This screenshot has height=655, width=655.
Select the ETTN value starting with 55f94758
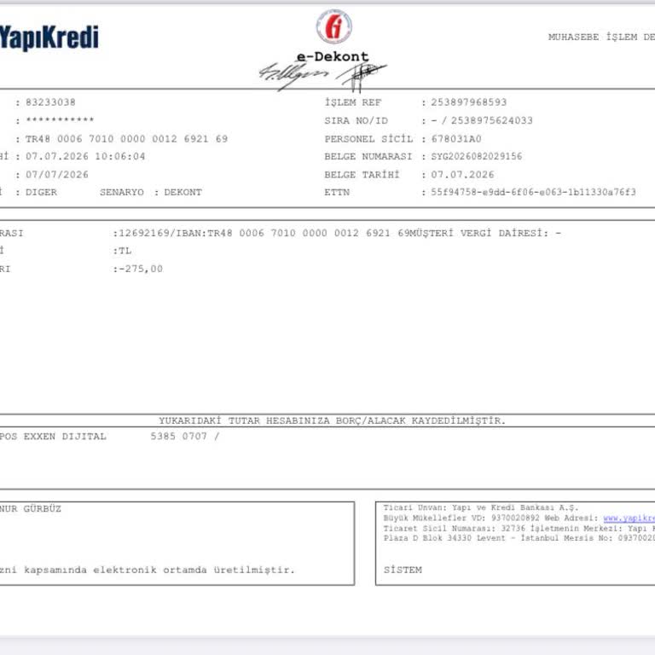[533, 192]
